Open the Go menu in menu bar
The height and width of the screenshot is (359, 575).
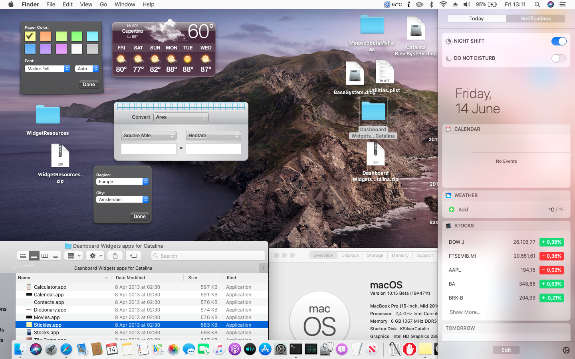tap(103, 4)
